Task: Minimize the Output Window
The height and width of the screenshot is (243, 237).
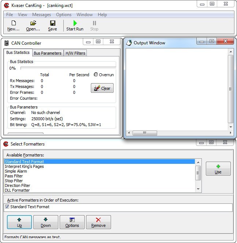Action: tap(202, 41)
